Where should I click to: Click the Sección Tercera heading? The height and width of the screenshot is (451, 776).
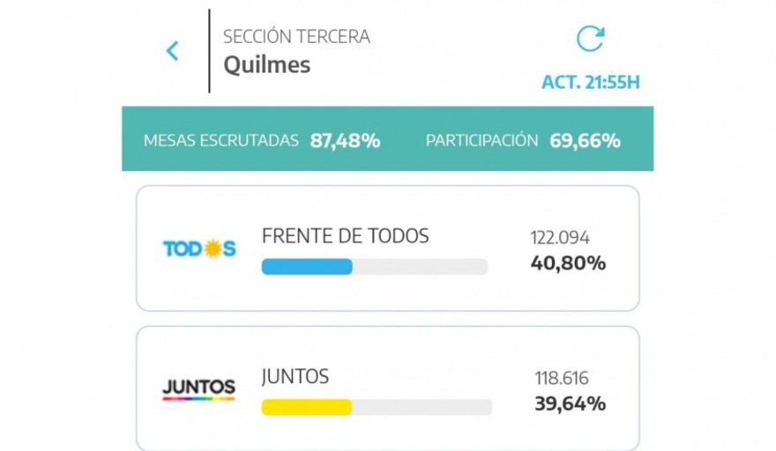tap(296, 37)
